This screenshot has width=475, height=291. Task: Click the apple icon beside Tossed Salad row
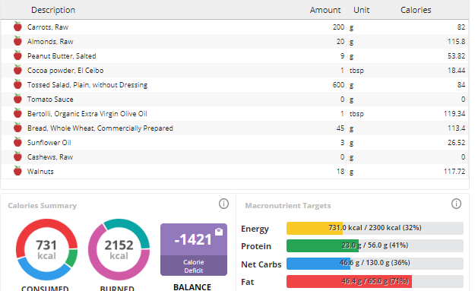18,84
